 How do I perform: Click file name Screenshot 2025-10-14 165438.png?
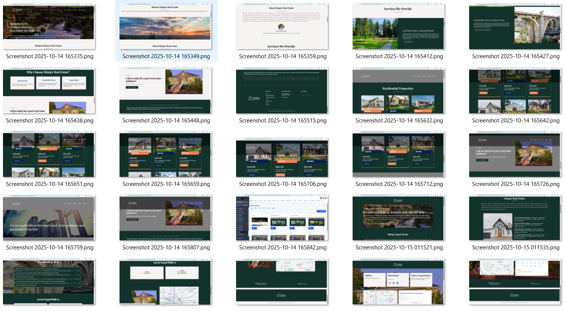50,121
